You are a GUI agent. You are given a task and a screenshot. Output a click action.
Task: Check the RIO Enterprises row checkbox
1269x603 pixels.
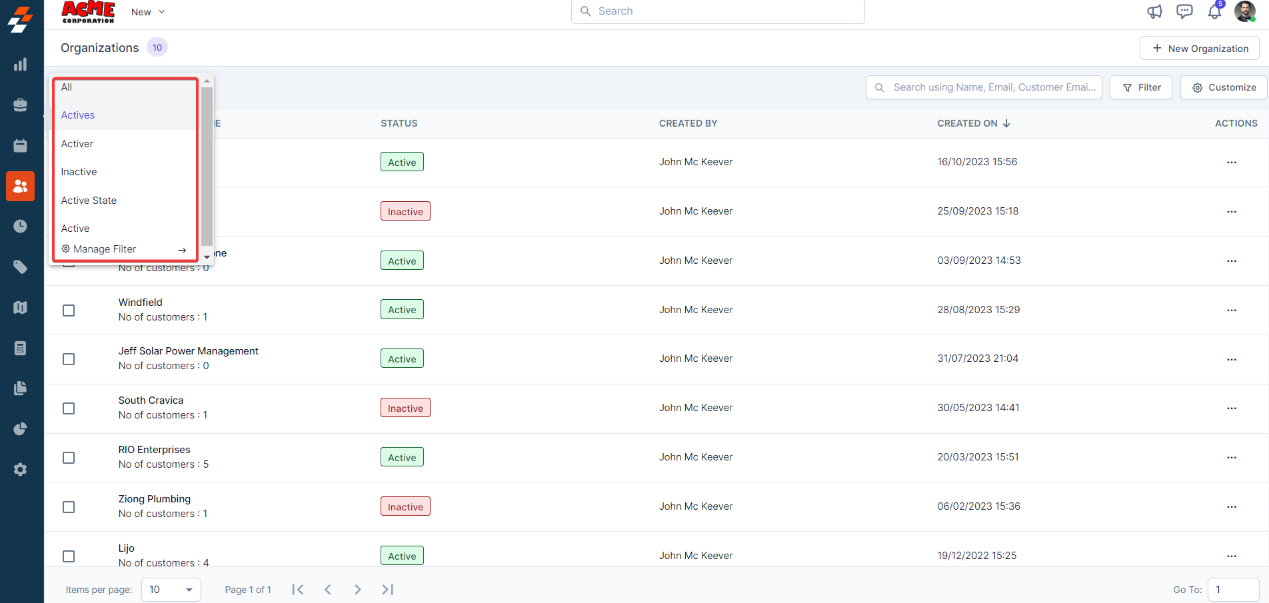(69, 458)
